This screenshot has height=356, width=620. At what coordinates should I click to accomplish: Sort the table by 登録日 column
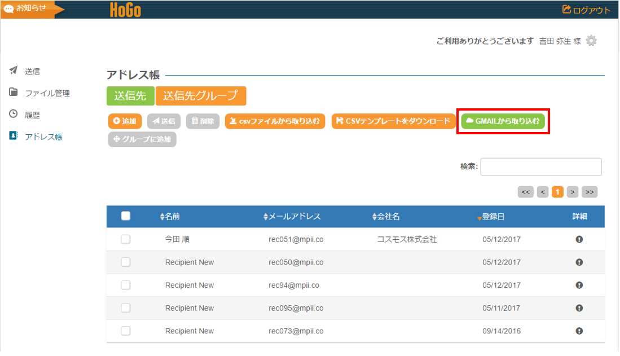[492, 217]
